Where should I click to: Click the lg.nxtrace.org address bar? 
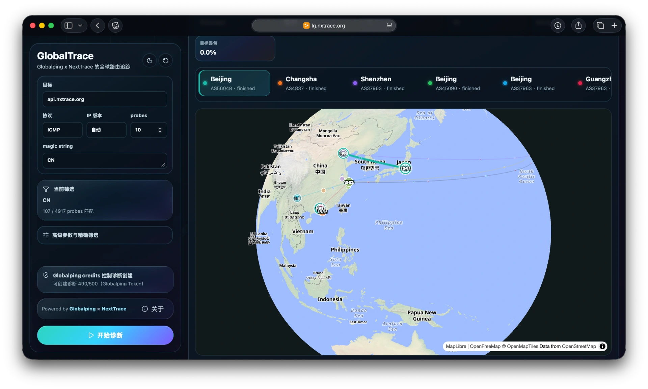(324, 26)
